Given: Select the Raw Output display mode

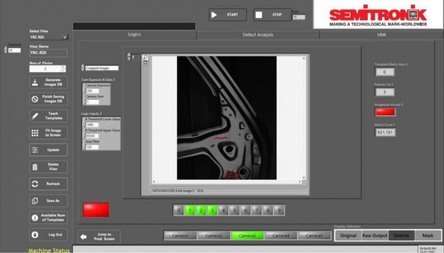Looking at the screenshot, I should click(375, 236).
